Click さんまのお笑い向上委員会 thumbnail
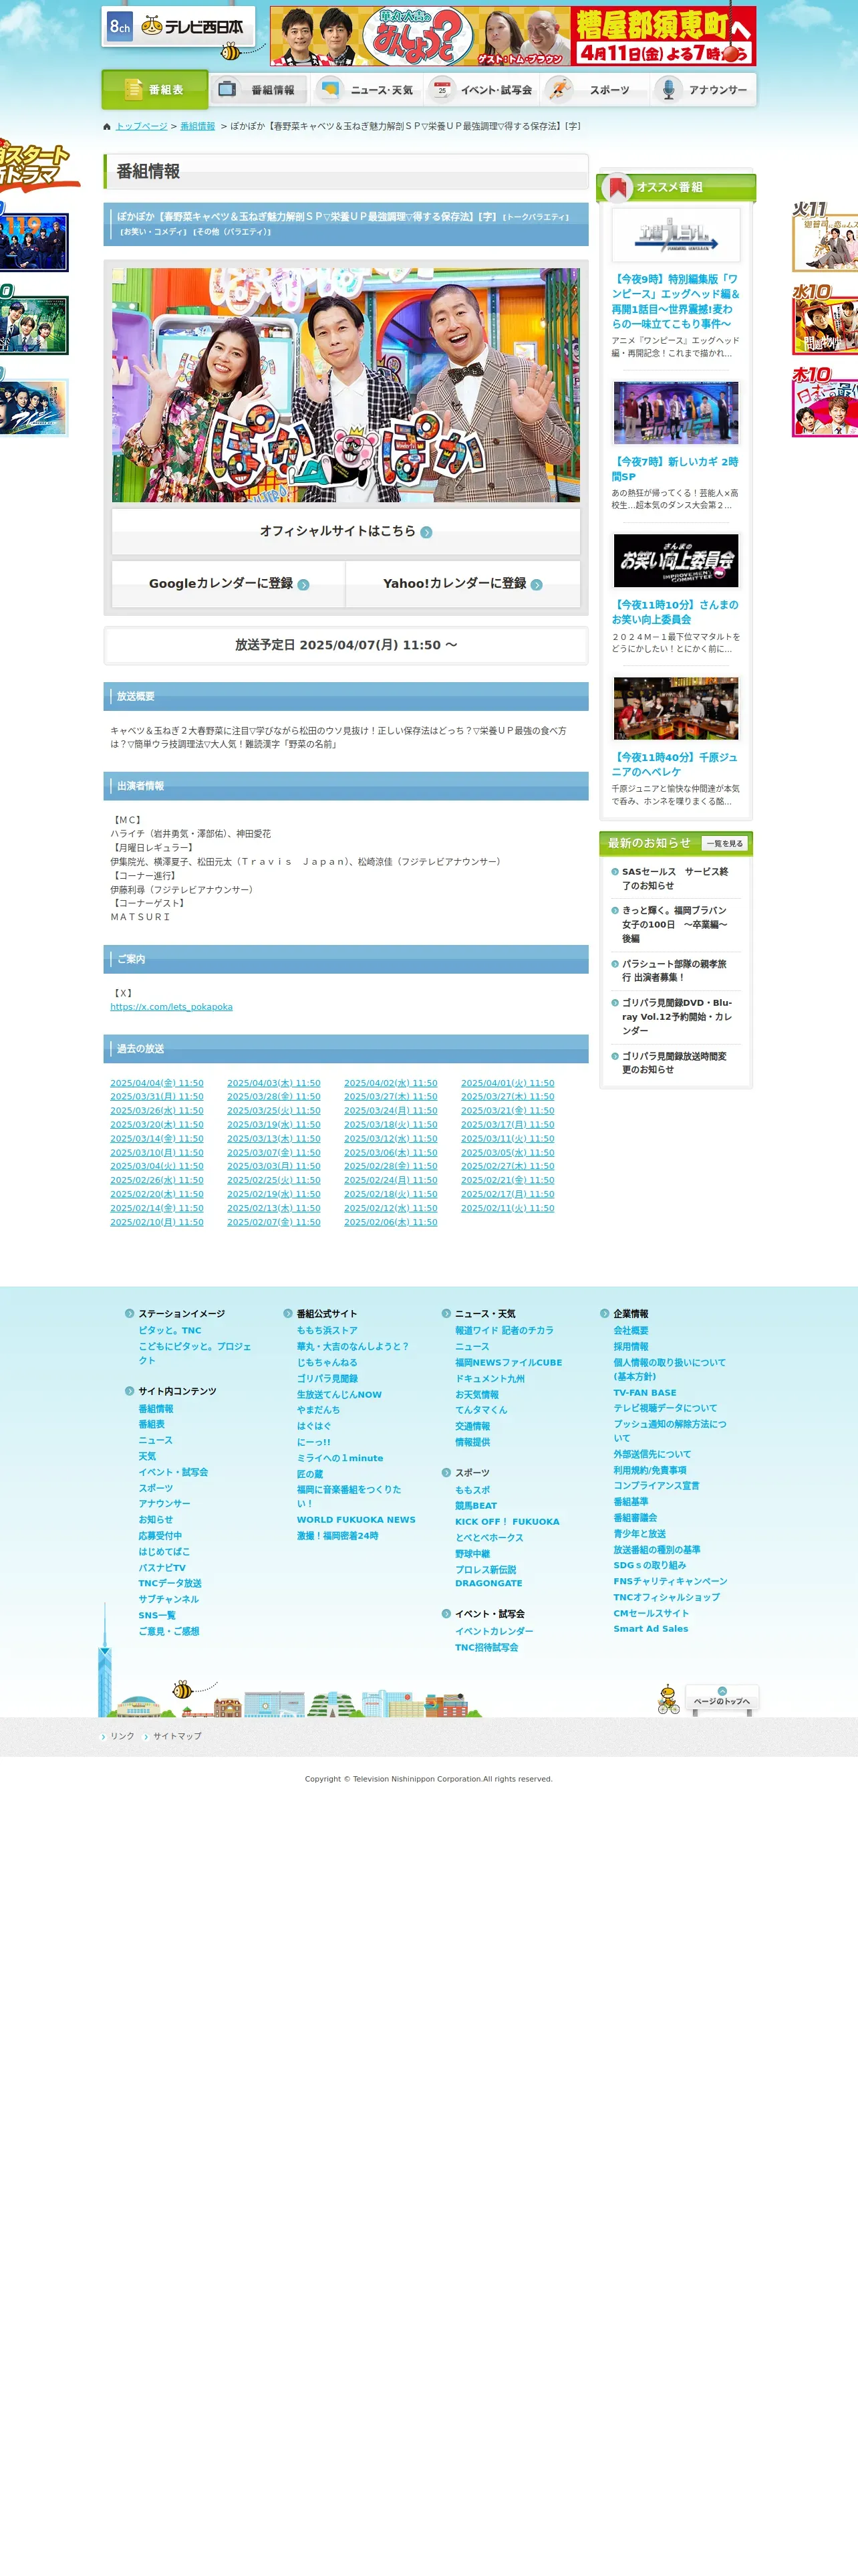The width and height of the screenshot is (858, 2576). pyautogui.click(x=676, y=561)
